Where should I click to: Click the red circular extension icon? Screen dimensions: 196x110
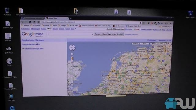point(152,23)
